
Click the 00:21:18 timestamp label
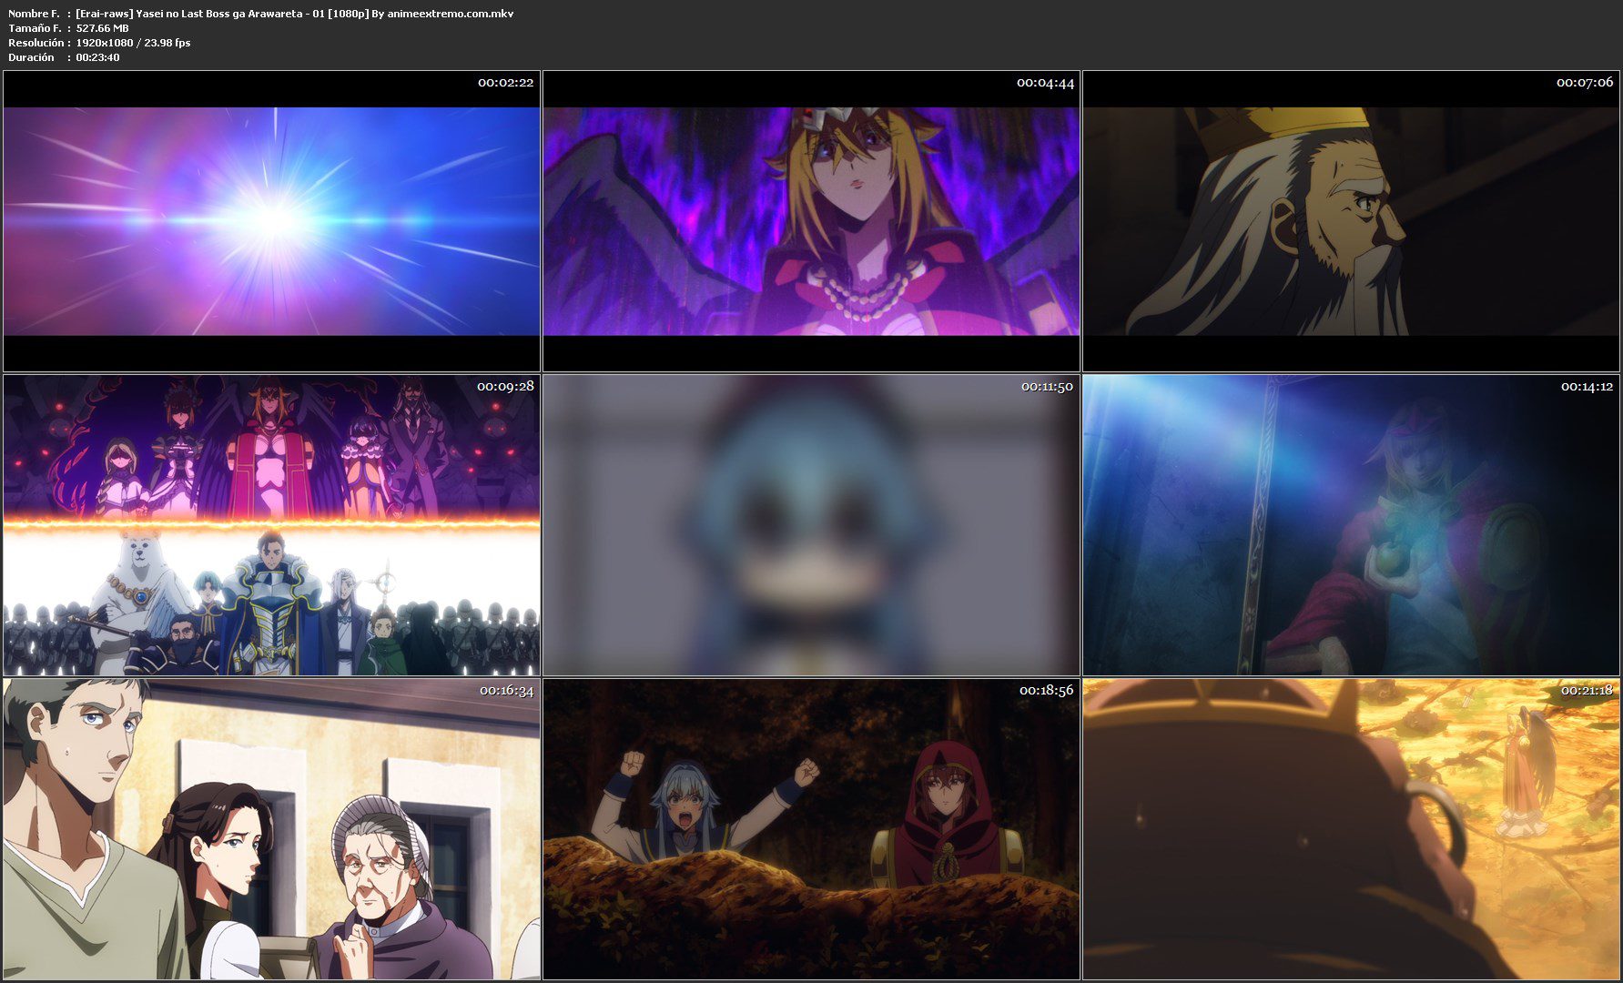click(x=1586, y=691)
